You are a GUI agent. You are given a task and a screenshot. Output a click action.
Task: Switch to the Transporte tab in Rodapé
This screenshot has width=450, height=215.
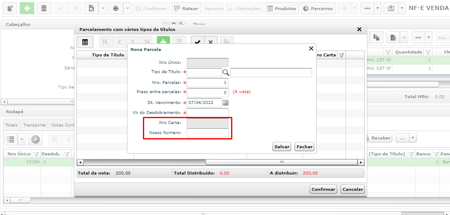click(x=34, y=125)
